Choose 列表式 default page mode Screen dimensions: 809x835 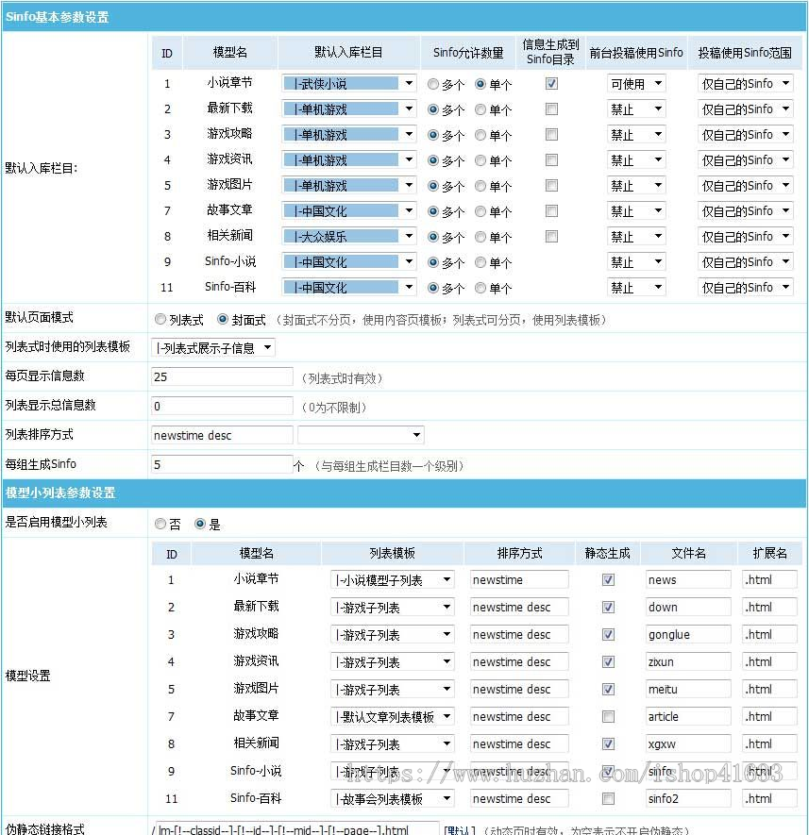tap(160, 319)
